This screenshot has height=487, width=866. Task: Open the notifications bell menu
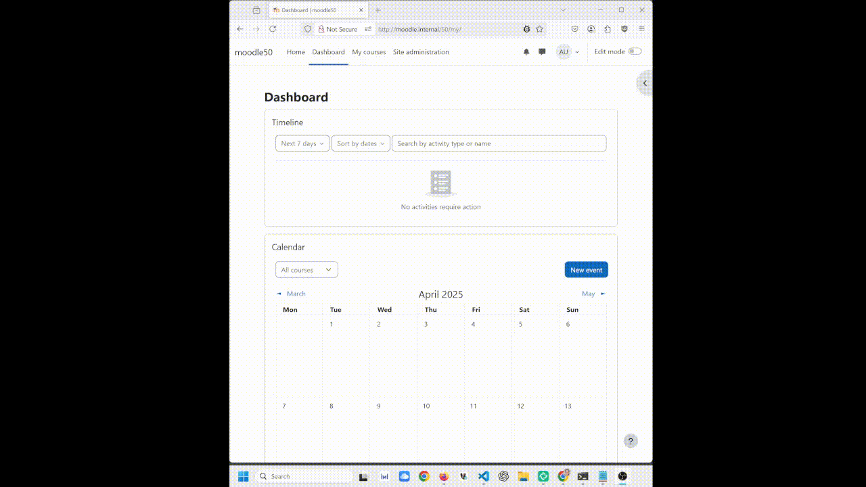point(526,52)
